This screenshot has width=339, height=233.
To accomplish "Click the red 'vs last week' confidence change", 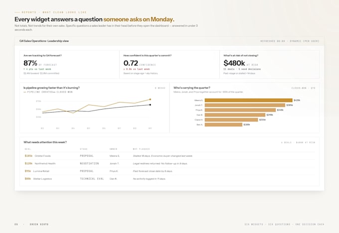I will pos(137,69).
